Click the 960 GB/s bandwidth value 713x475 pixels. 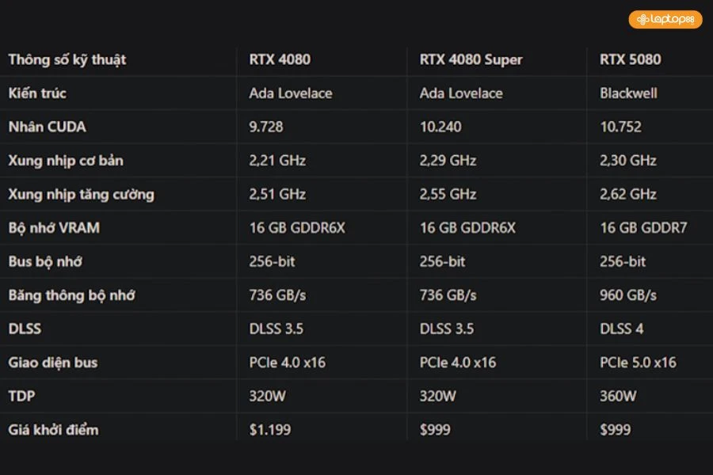coord(628,295)
